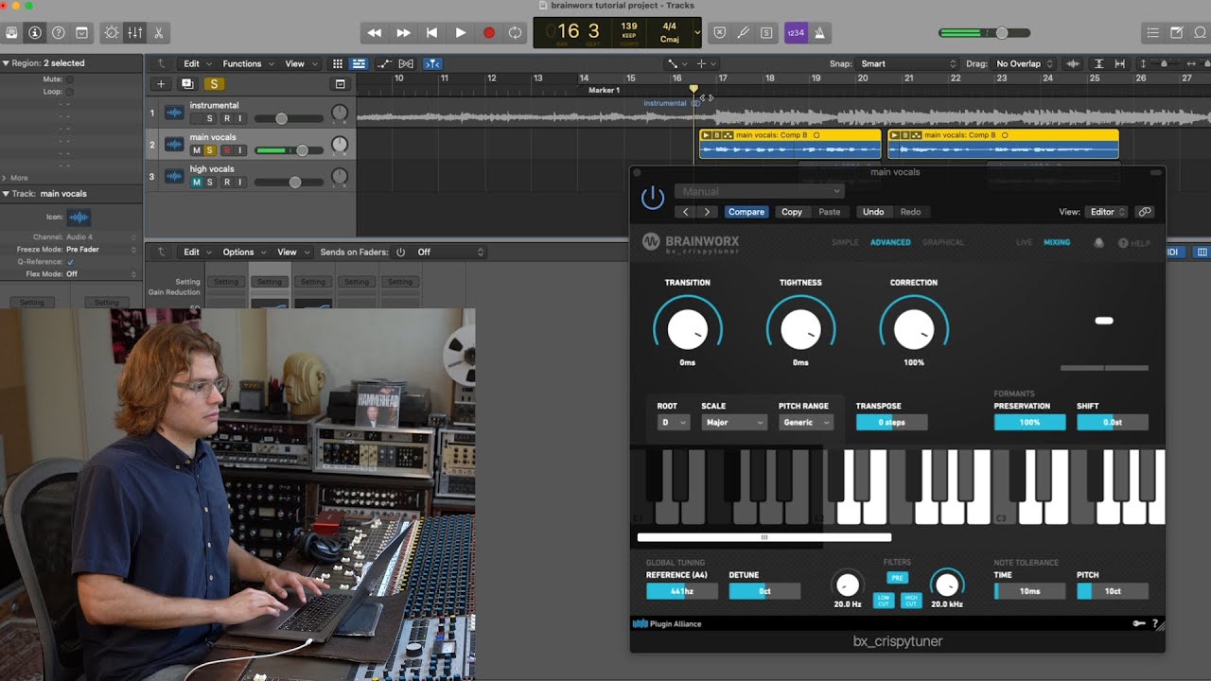Click the plugin Link chain icon
The width and height of the screenshot is (1211, 681).
(1145, 212)
